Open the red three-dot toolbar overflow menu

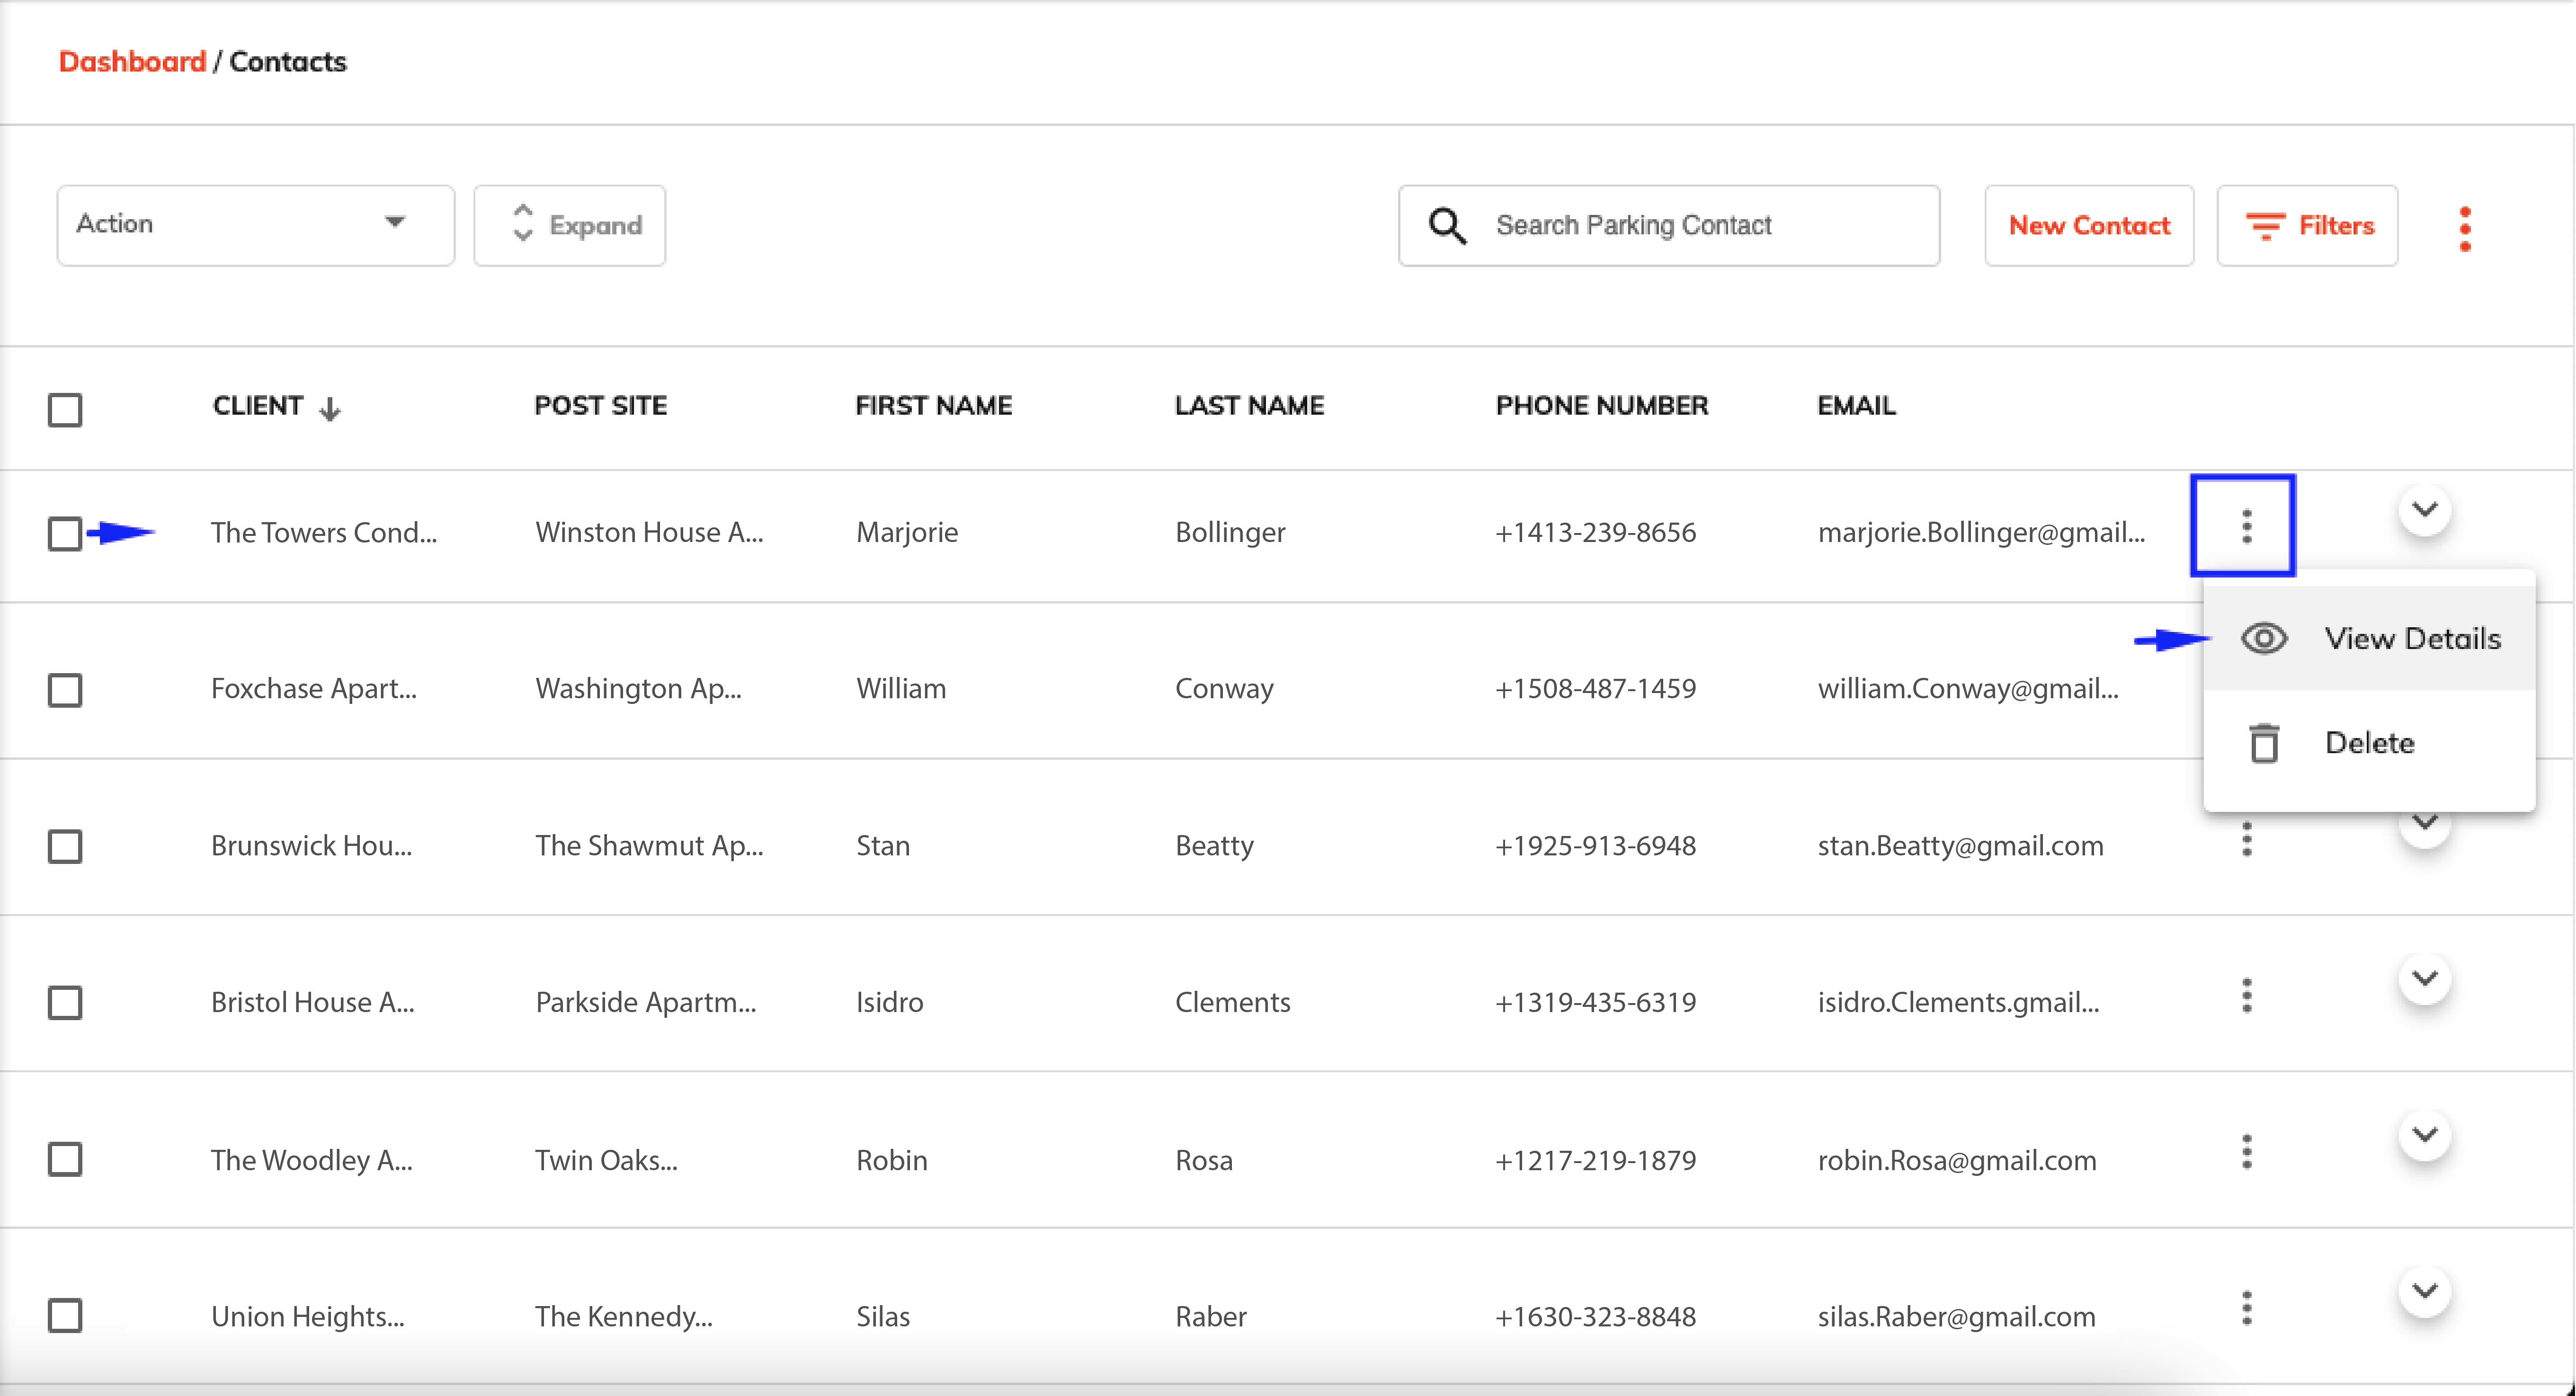click(2465, 228)
